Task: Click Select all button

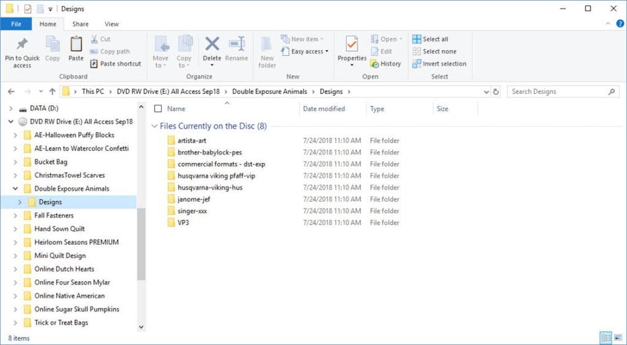Action: (431, 39)
